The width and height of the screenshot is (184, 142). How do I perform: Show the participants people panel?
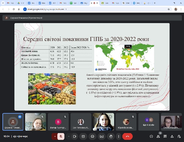tap(158, 136)
